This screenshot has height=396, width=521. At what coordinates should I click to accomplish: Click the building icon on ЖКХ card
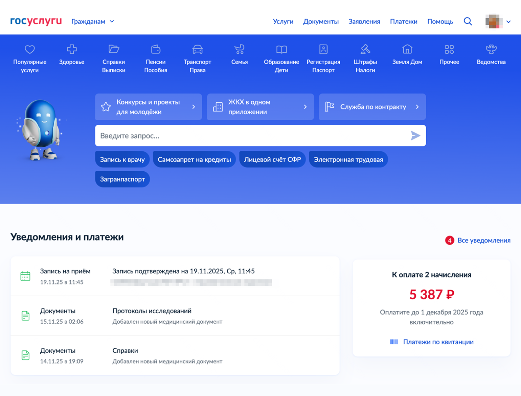pyautogui.click(x=218, y=107)
